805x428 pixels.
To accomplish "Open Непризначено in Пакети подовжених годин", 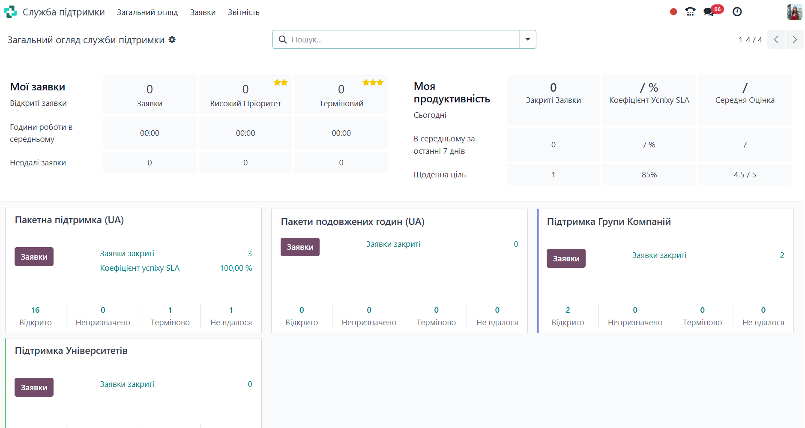I will point(369,316).
